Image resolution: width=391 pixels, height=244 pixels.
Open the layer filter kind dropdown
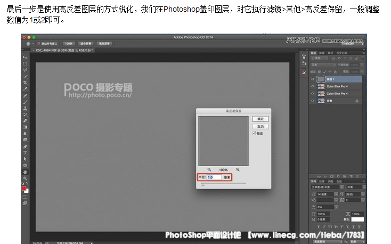320,58
